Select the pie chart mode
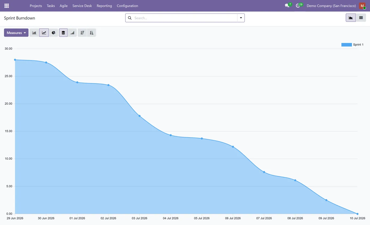The width and height of the screenshot is (370, 225). pos(53,33)
